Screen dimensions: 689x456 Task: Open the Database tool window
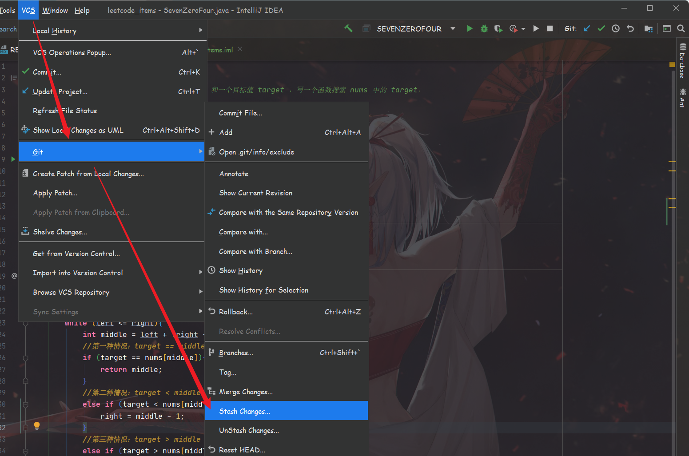click(x=683, y=60)
